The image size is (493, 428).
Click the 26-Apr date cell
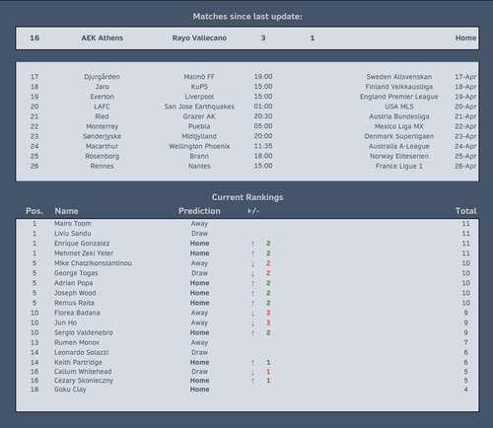[465, 167]
